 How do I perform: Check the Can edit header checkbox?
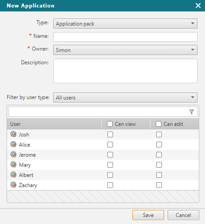[158, 124]
